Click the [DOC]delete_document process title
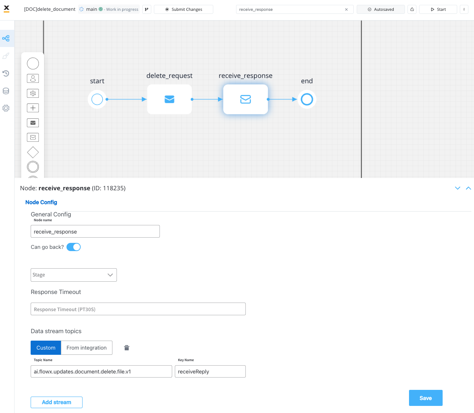Image resolution: width=474 pixels, height=413 pixels. tap(50, 9)
